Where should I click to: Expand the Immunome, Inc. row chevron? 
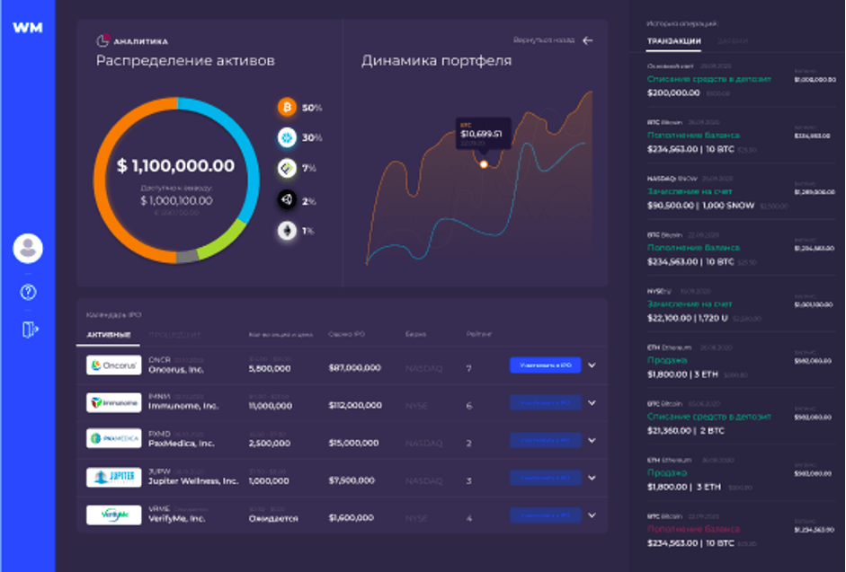(592, 402)
